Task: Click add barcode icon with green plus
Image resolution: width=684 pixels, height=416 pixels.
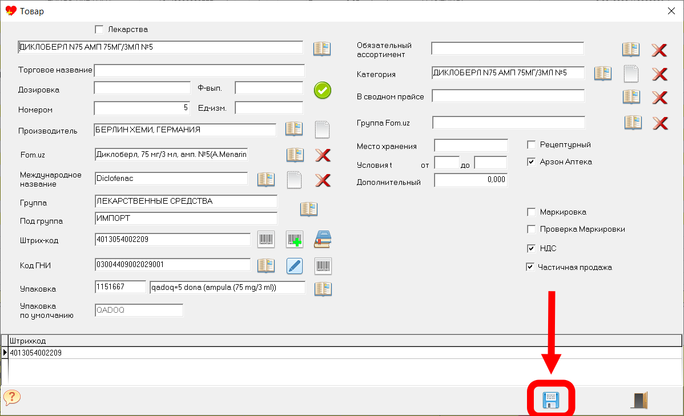Action: pos(295,240)
